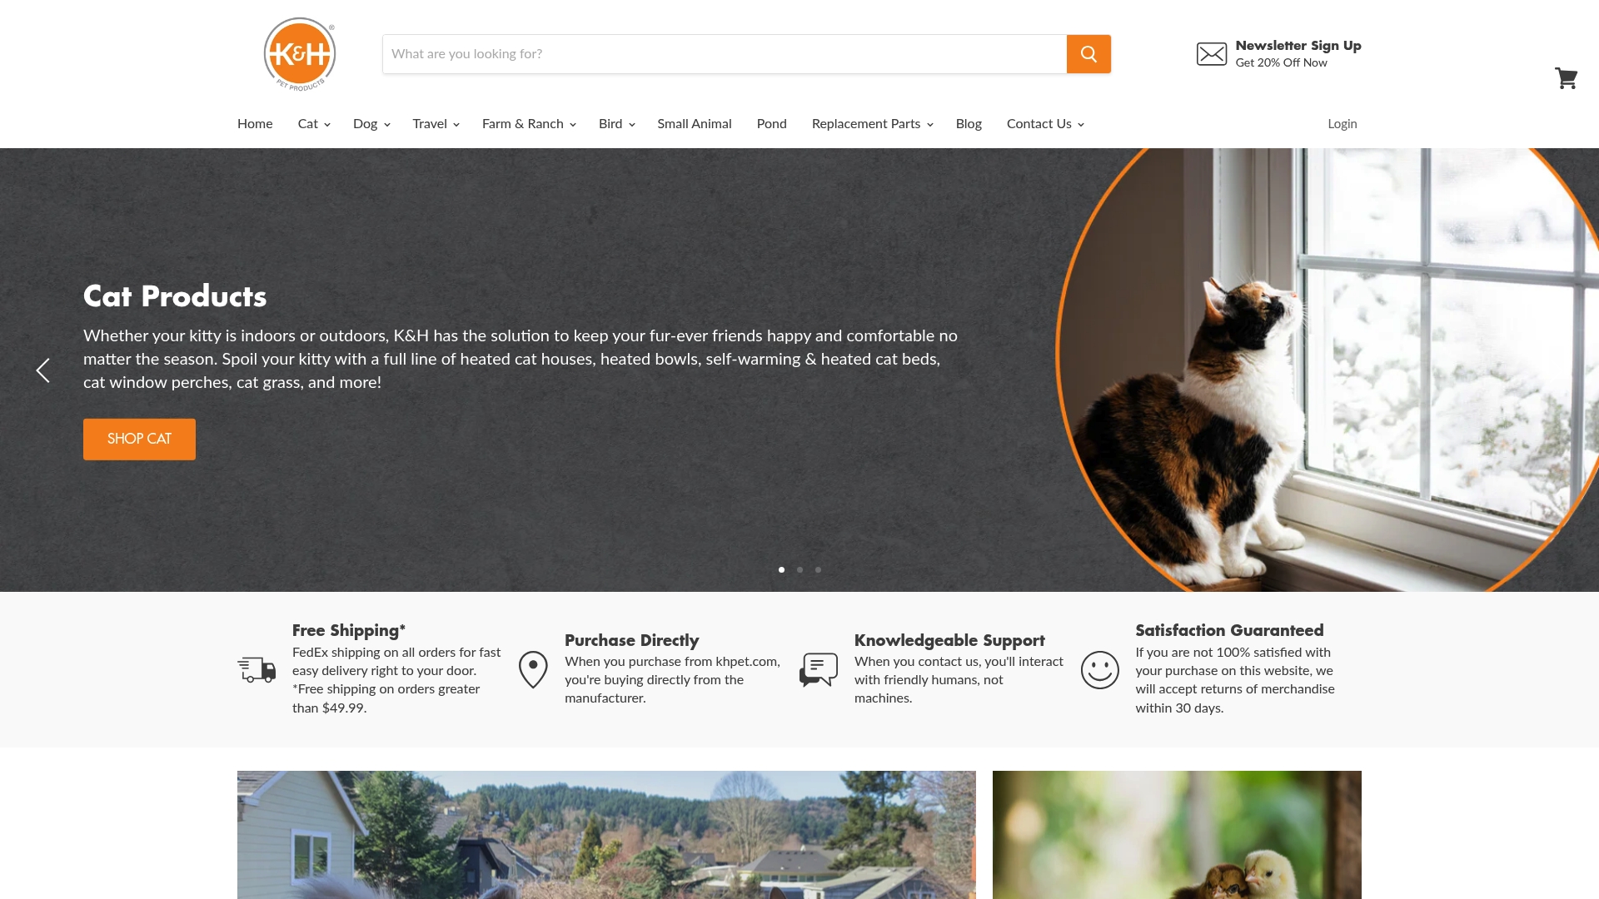Click the location pin icon for Purchase Directly

[533, 669]
